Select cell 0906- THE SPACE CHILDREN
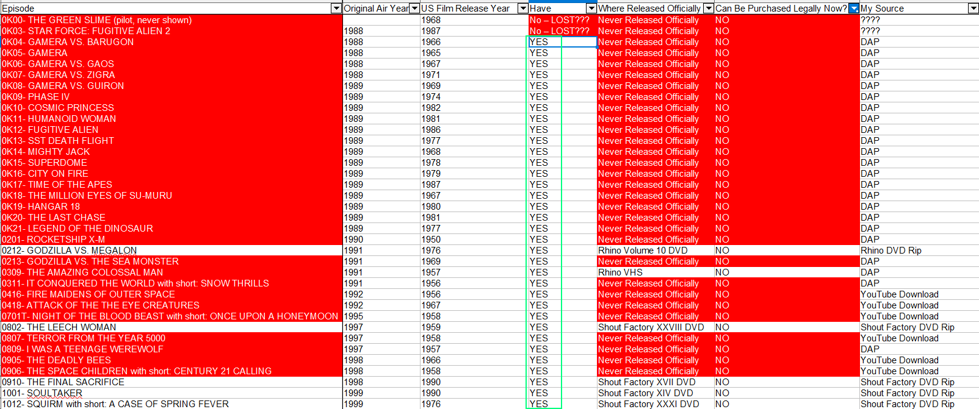This screenshot has width=979, height=409. (x=172, y=371)
